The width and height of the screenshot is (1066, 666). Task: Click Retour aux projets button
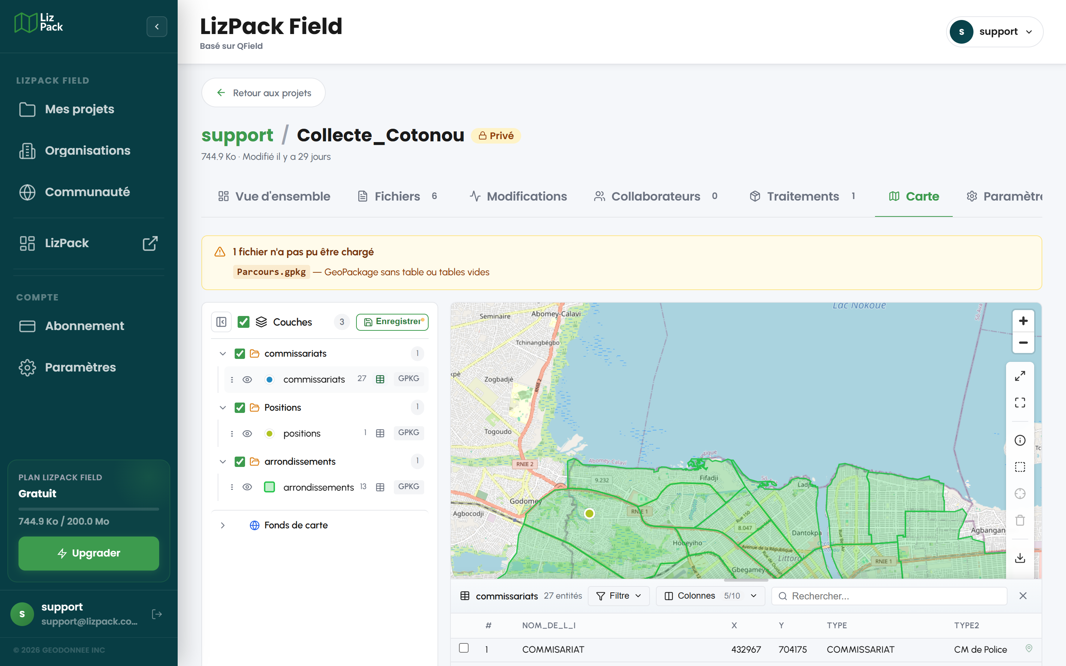point(264,93)
